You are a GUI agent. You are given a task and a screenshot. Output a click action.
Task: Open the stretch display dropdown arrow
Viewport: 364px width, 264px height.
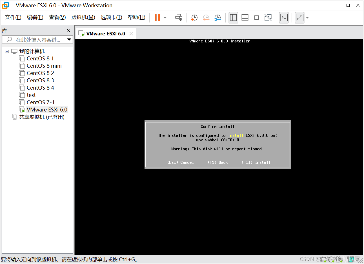[x=307, y=18]
